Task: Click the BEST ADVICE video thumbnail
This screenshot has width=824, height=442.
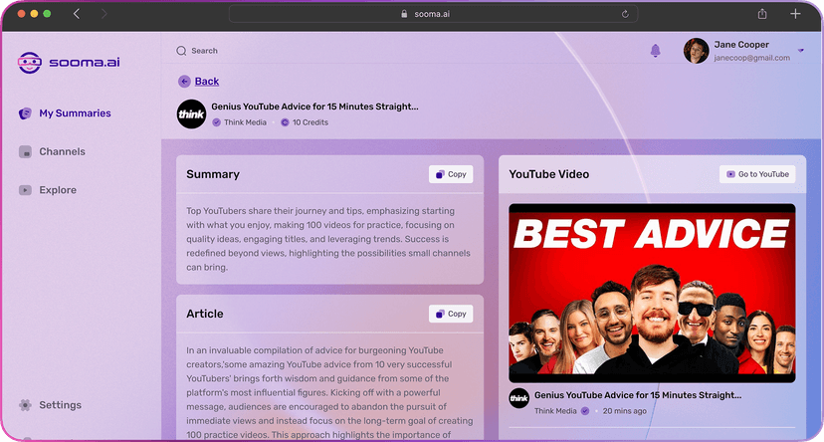Action: pyautogui.click(x=652, y=293)
